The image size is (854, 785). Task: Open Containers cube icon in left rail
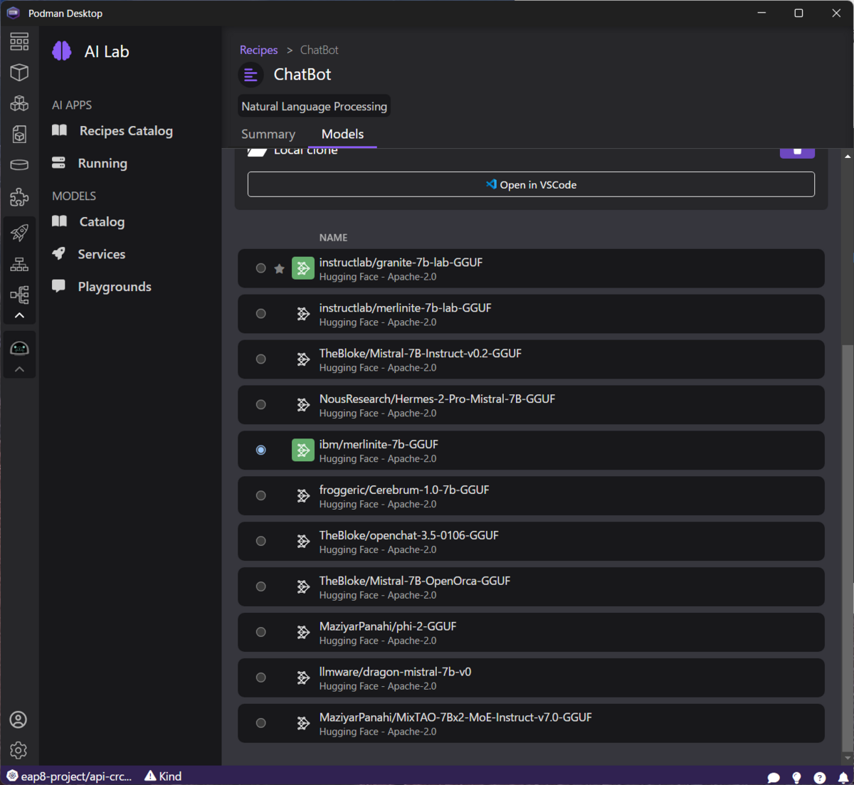tap(19, 72)
